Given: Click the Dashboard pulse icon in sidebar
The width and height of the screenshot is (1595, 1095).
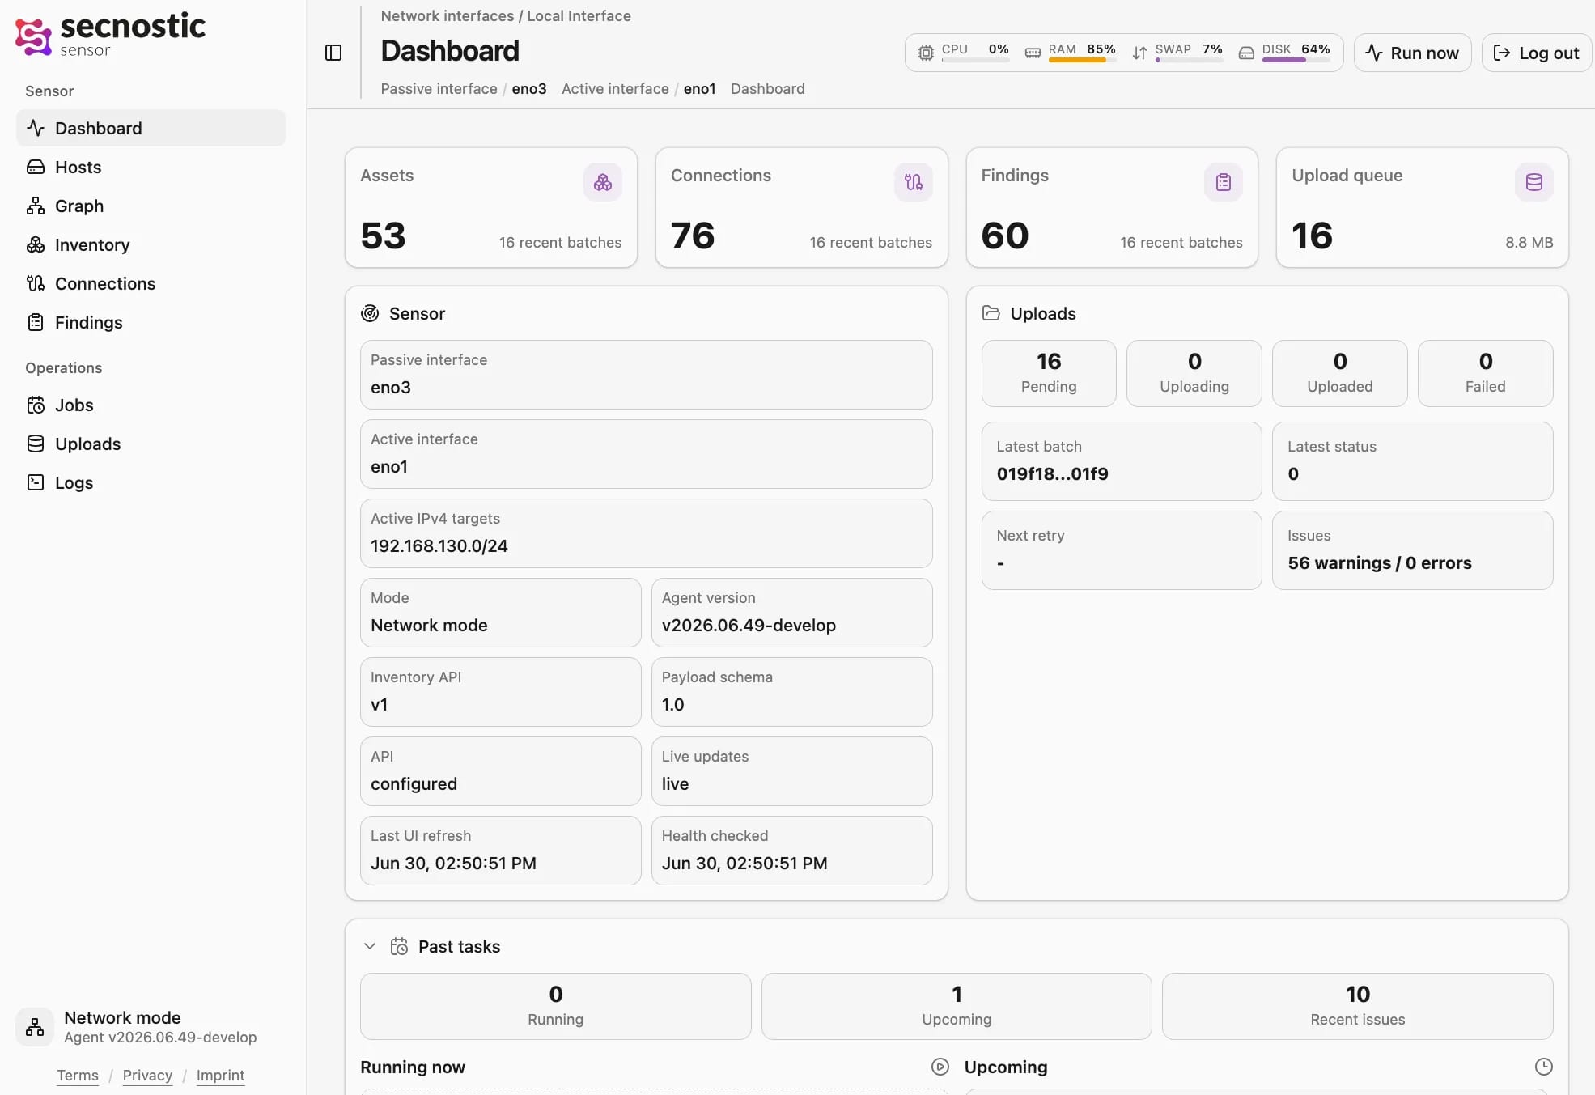Looking at the screenshot, I should click(x=36, y=128).
